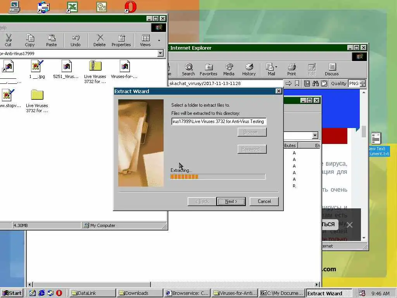Click the Delete toolbar icon
Viewport: 397px width, 298px height.
coord(100,40)
